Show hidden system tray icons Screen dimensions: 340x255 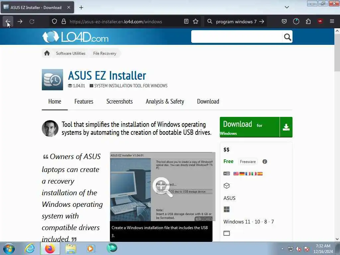coord(282,249)
